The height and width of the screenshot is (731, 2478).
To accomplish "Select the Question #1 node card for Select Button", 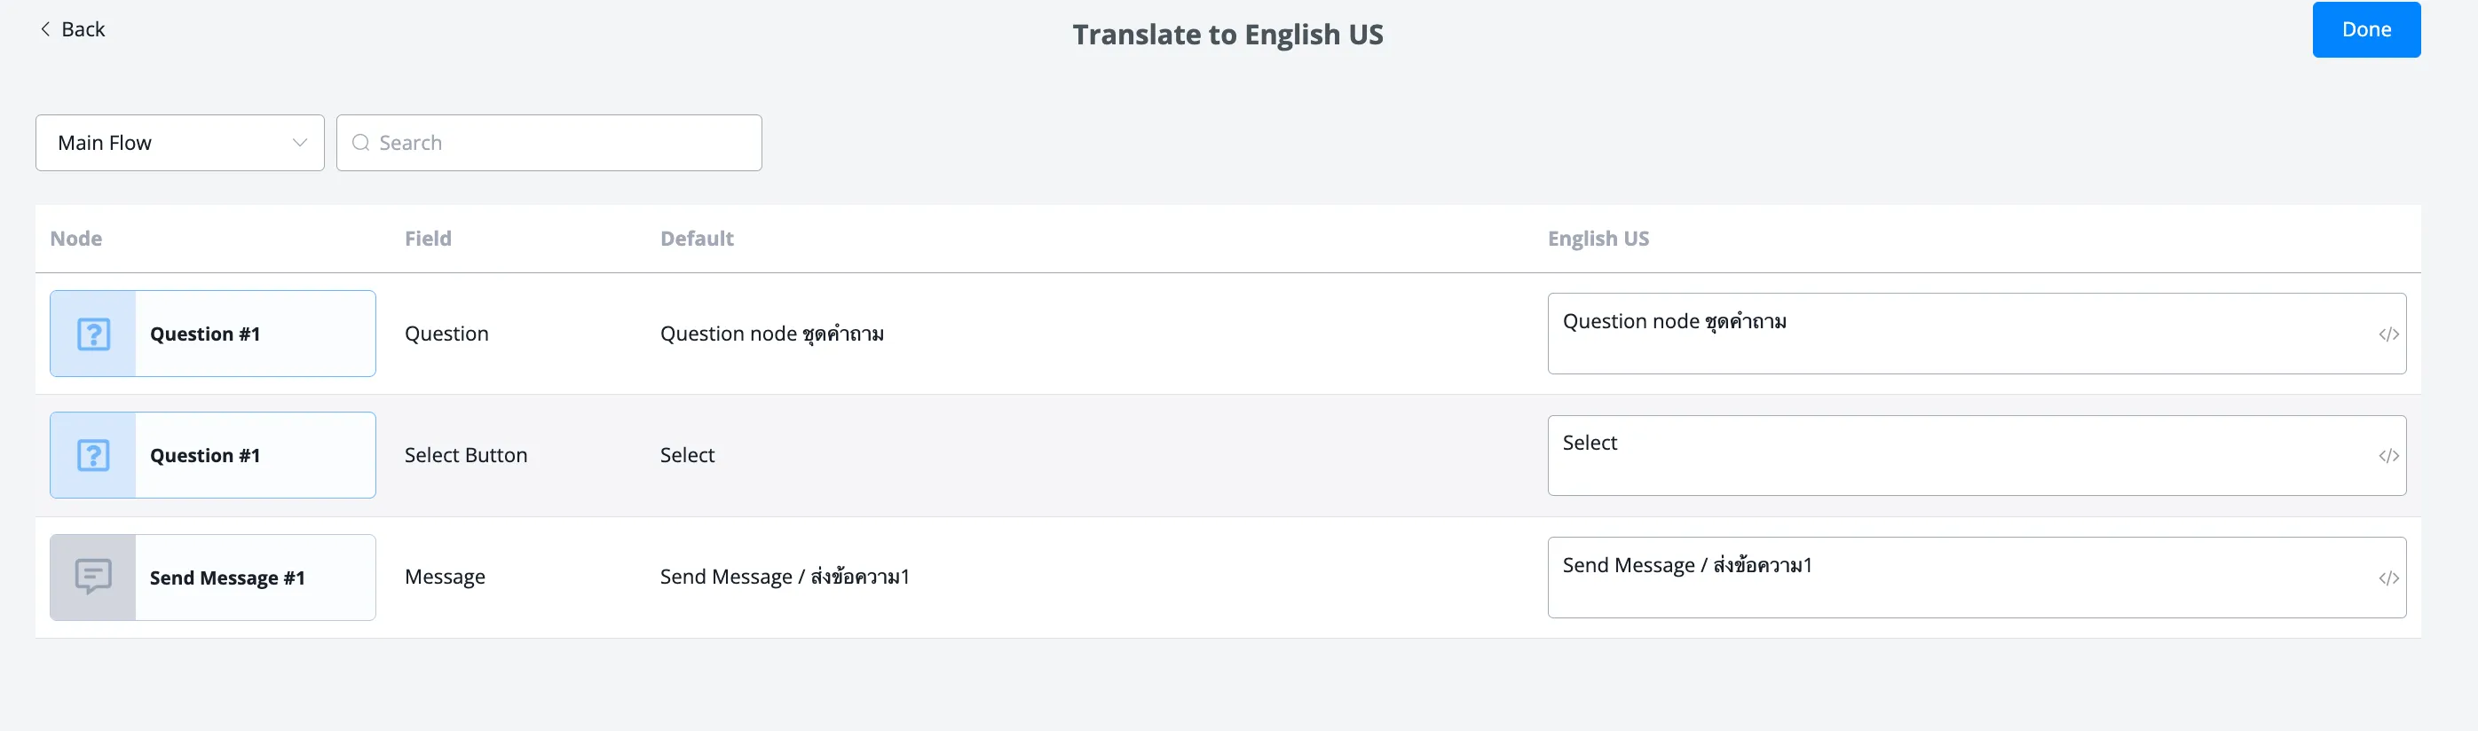I will pyautogui.click(x=213, y=455).
